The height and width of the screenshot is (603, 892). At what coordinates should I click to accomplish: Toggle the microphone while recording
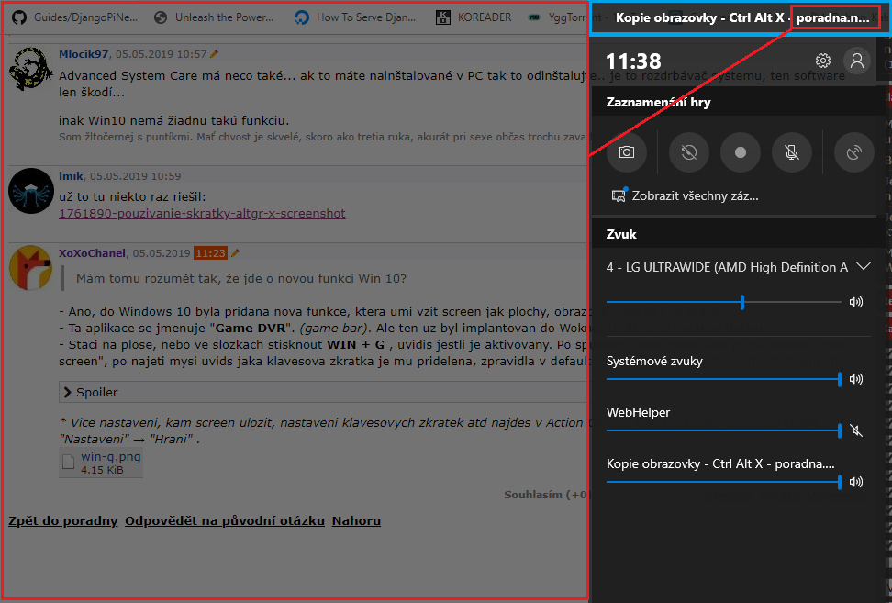coord(791,152)
